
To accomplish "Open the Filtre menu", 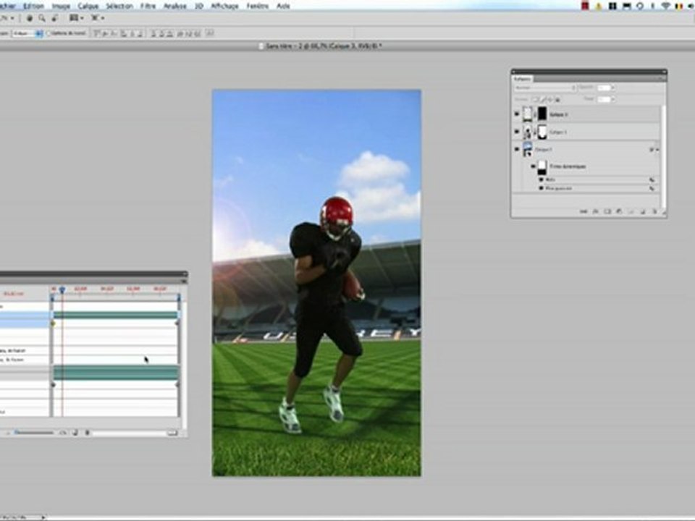I will tap(148, 7).
